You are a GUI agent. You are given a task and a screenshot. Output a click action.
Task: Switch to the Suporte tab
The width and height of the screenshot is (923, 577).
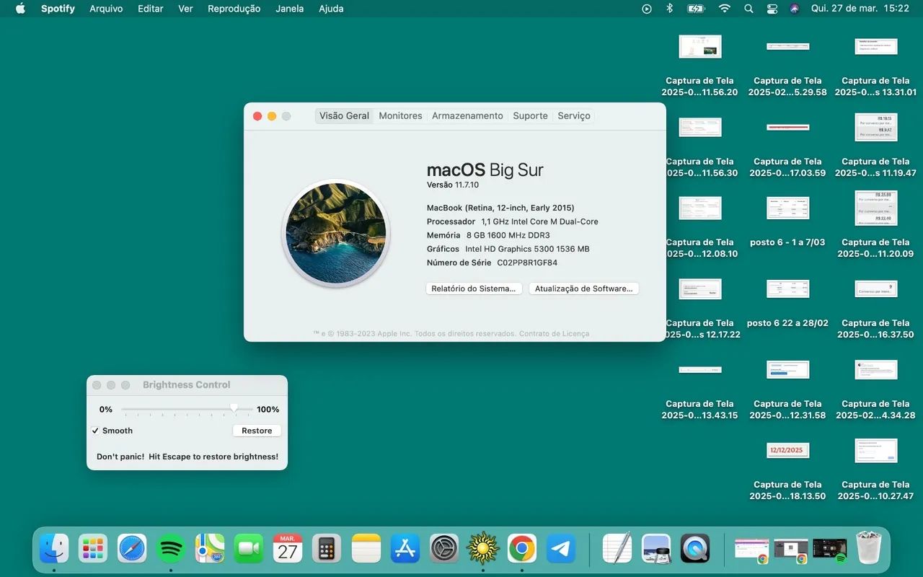point(530,115)
